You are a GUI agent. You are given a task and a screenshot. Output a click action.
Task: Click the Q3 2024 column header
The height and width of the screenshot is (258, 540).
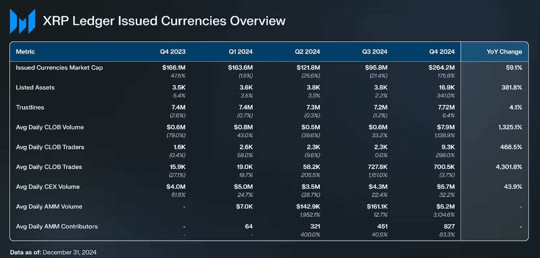(375, 52)
